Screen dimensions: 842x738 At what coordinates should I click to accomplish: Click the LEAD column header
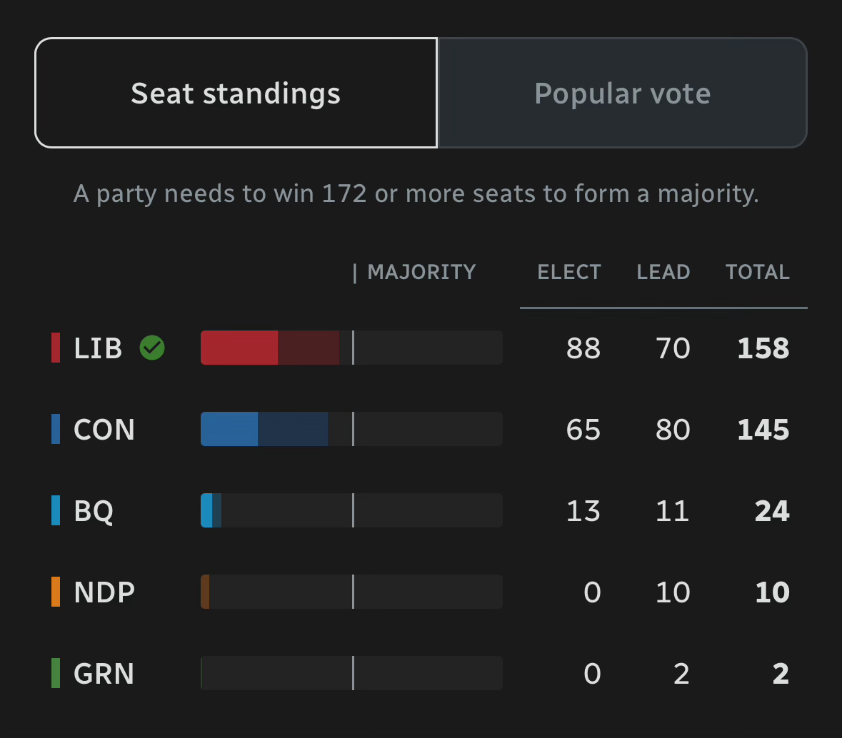[663, 272]
